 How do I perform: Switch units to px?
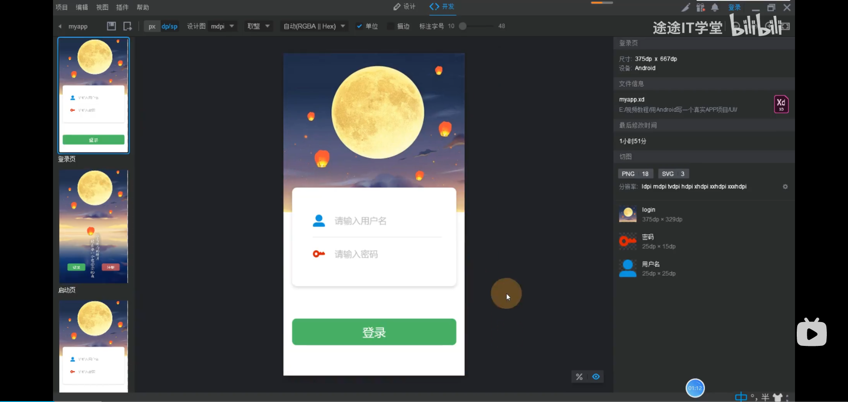pos(152,27)
